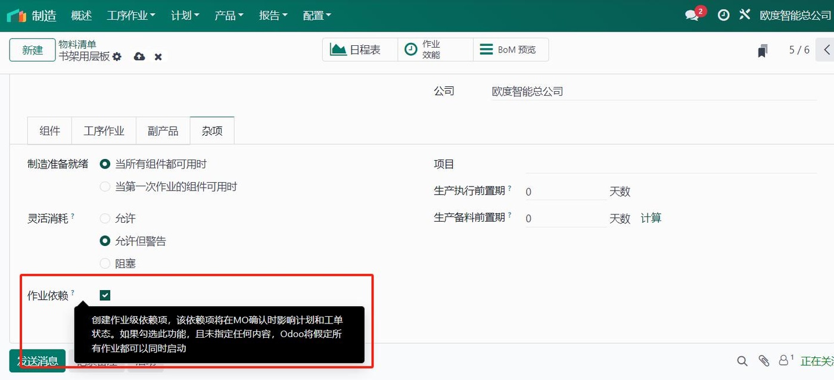The image size is (834, 380).
Task: Save the record via the cloud icon
Action: [x=139, y=57]
